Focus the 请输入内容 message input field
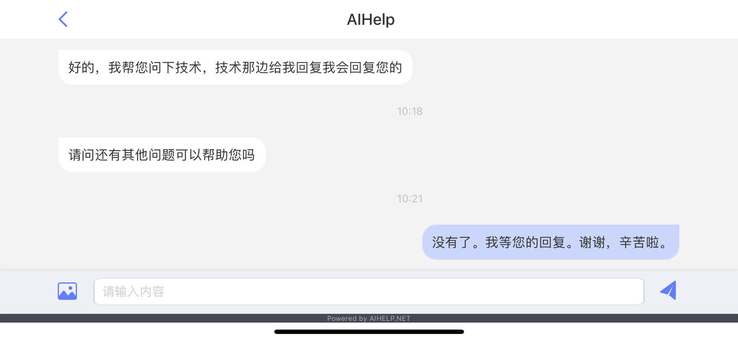The image size is (738, 341). click(369, 292)
